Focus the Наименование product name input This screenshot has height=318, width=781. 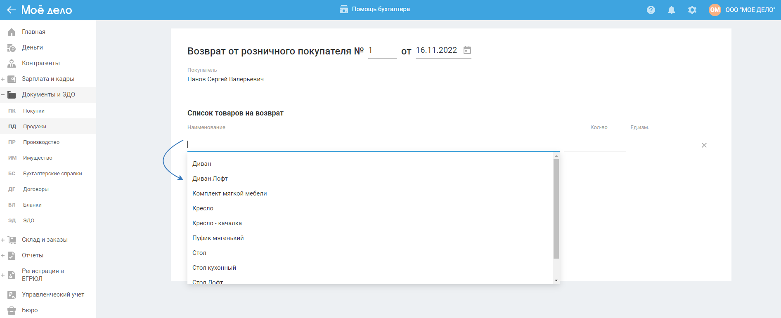tap(373, 144)
